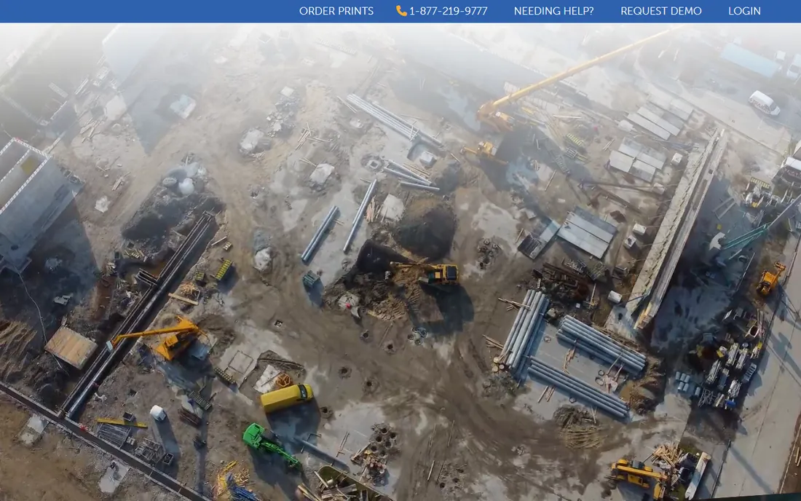Click the blue-roofed building in the background

[x=751, y=60]
